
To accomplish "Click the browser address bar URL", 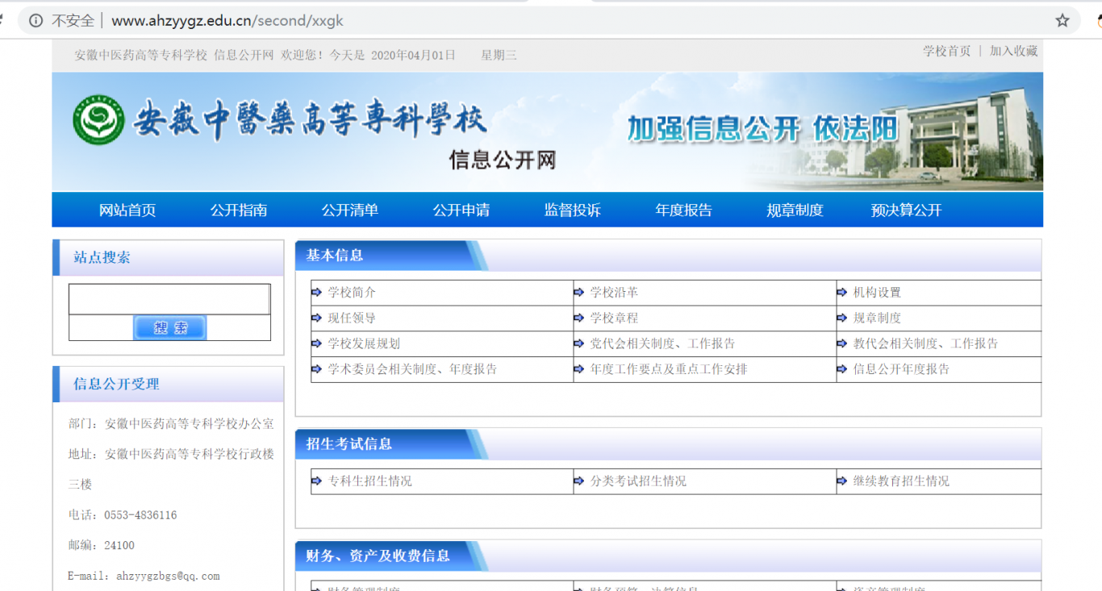I will (227, 21).
